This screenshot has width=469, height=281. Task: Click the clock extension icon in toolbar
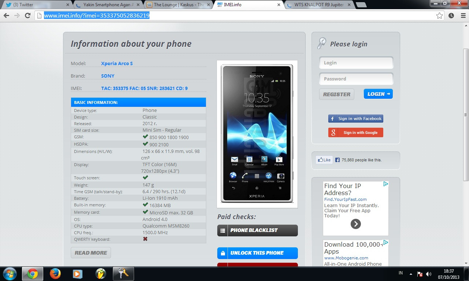[451, 15]
